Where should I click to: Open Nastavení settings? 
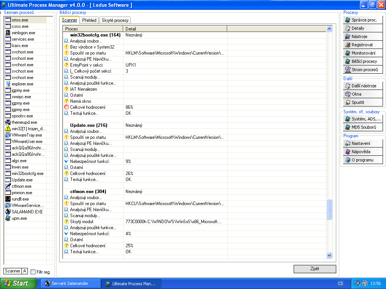pos(363,143)
